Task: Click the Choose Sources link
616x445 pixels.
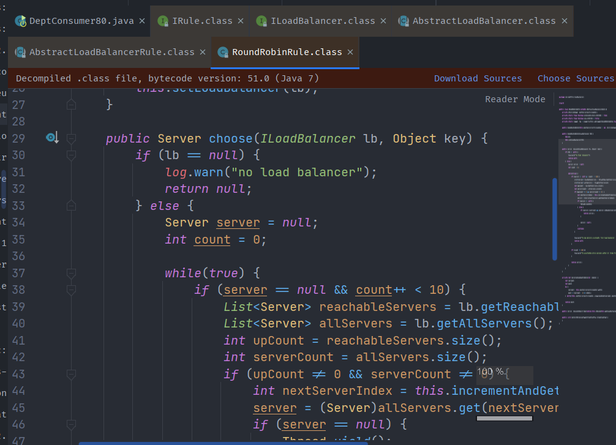Action: click(x=576, y=78)
